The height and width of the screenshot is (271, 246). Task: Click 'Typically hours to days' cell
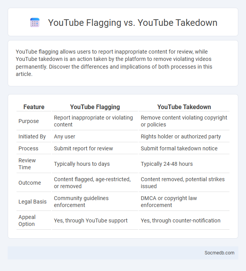95,164
